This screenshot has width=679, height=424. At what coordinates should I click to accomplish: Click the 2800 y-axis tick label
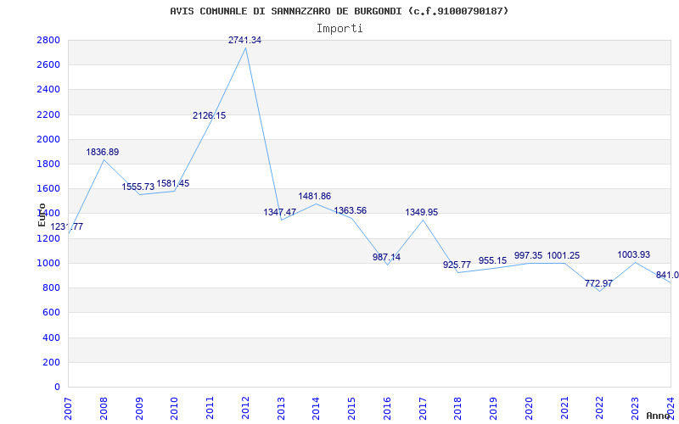48,40
